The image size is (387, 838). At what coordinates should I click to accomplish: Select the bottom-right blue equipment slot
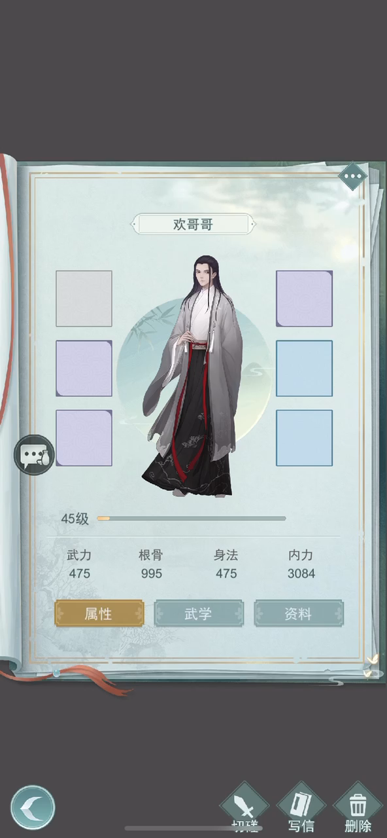304,438
